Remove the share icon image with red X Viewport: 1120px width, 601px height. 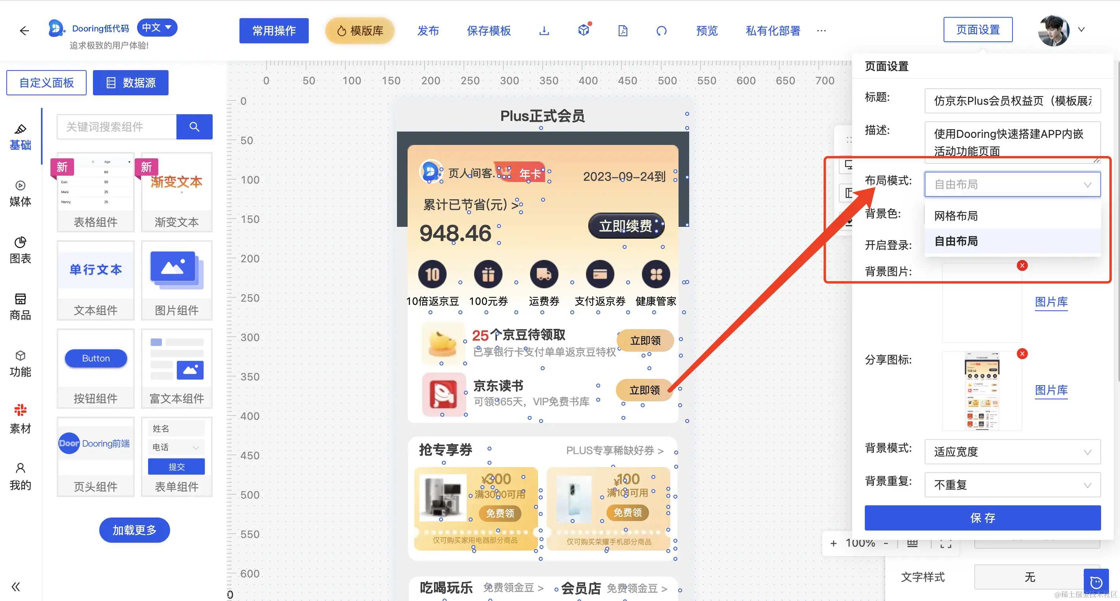point(1022,353)
